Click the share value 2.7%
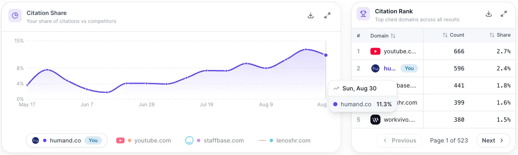The height and width of the screenshot is (155, 518). tap(503, 51)
